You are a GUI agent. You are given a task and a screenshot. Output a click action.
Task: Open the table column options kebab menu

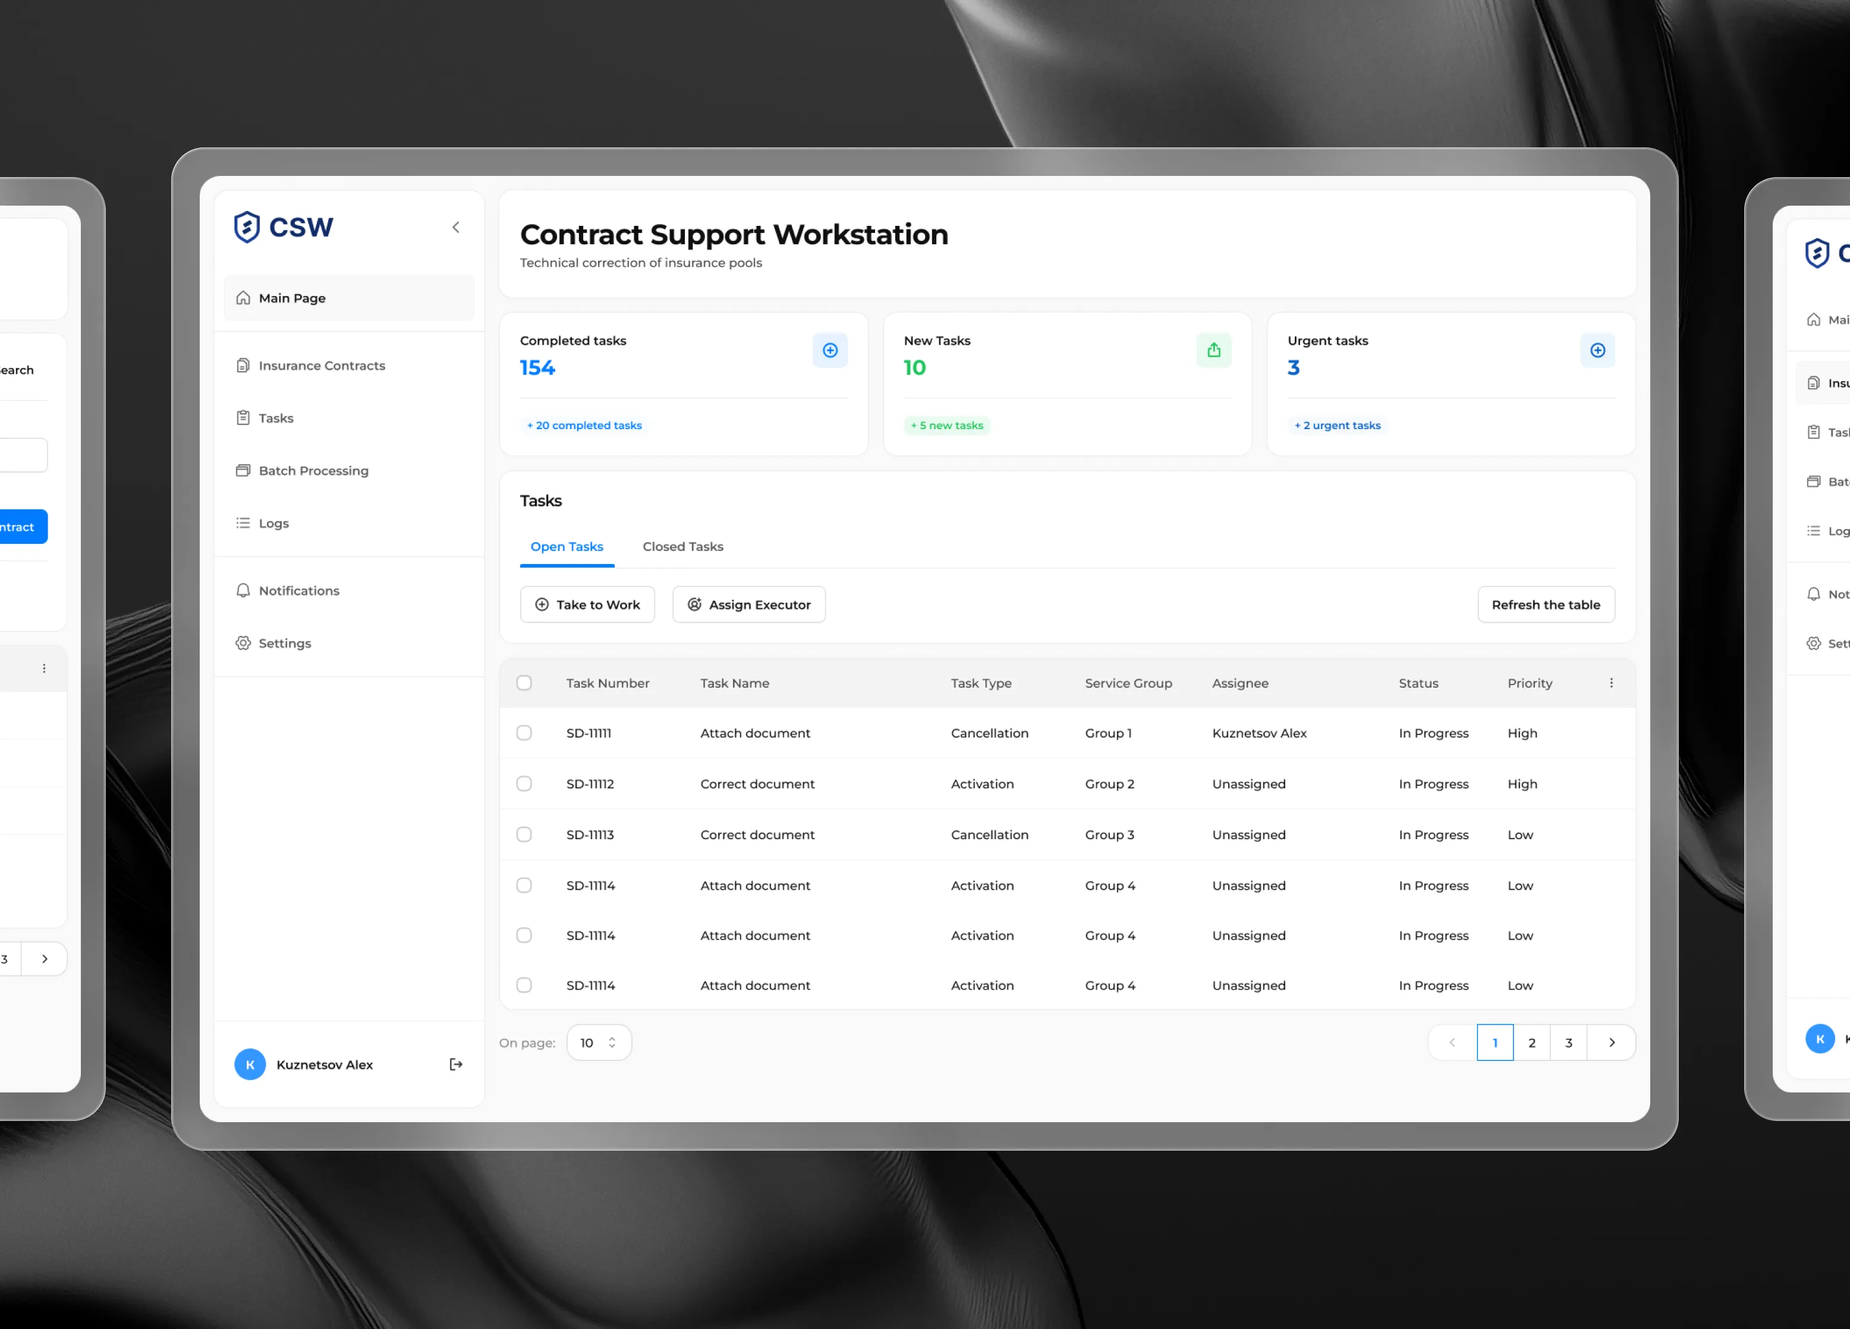[1611, 682]
